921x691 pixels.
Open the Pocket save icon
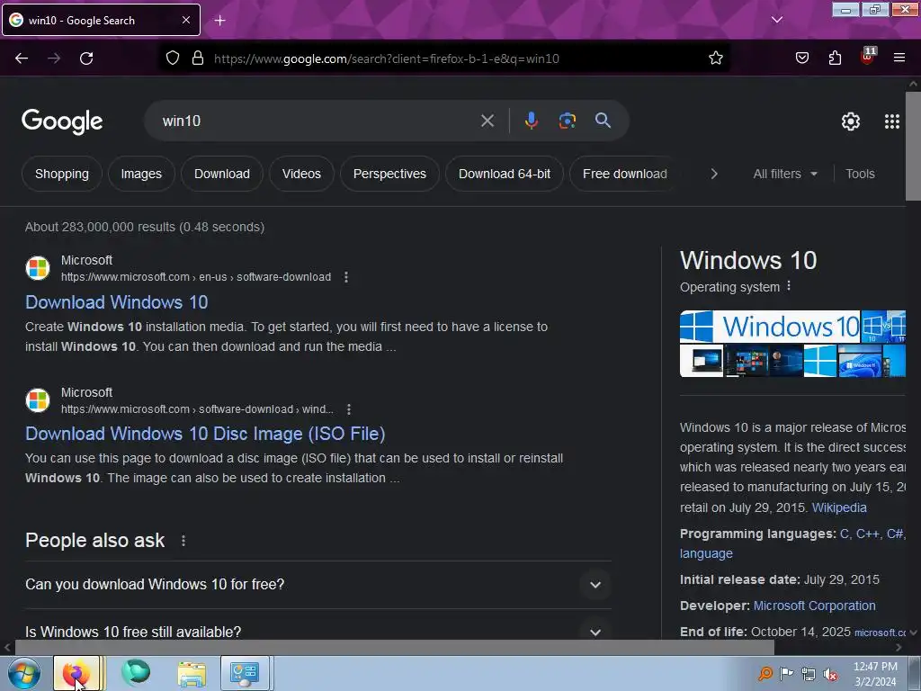click(x=801, y=58)
